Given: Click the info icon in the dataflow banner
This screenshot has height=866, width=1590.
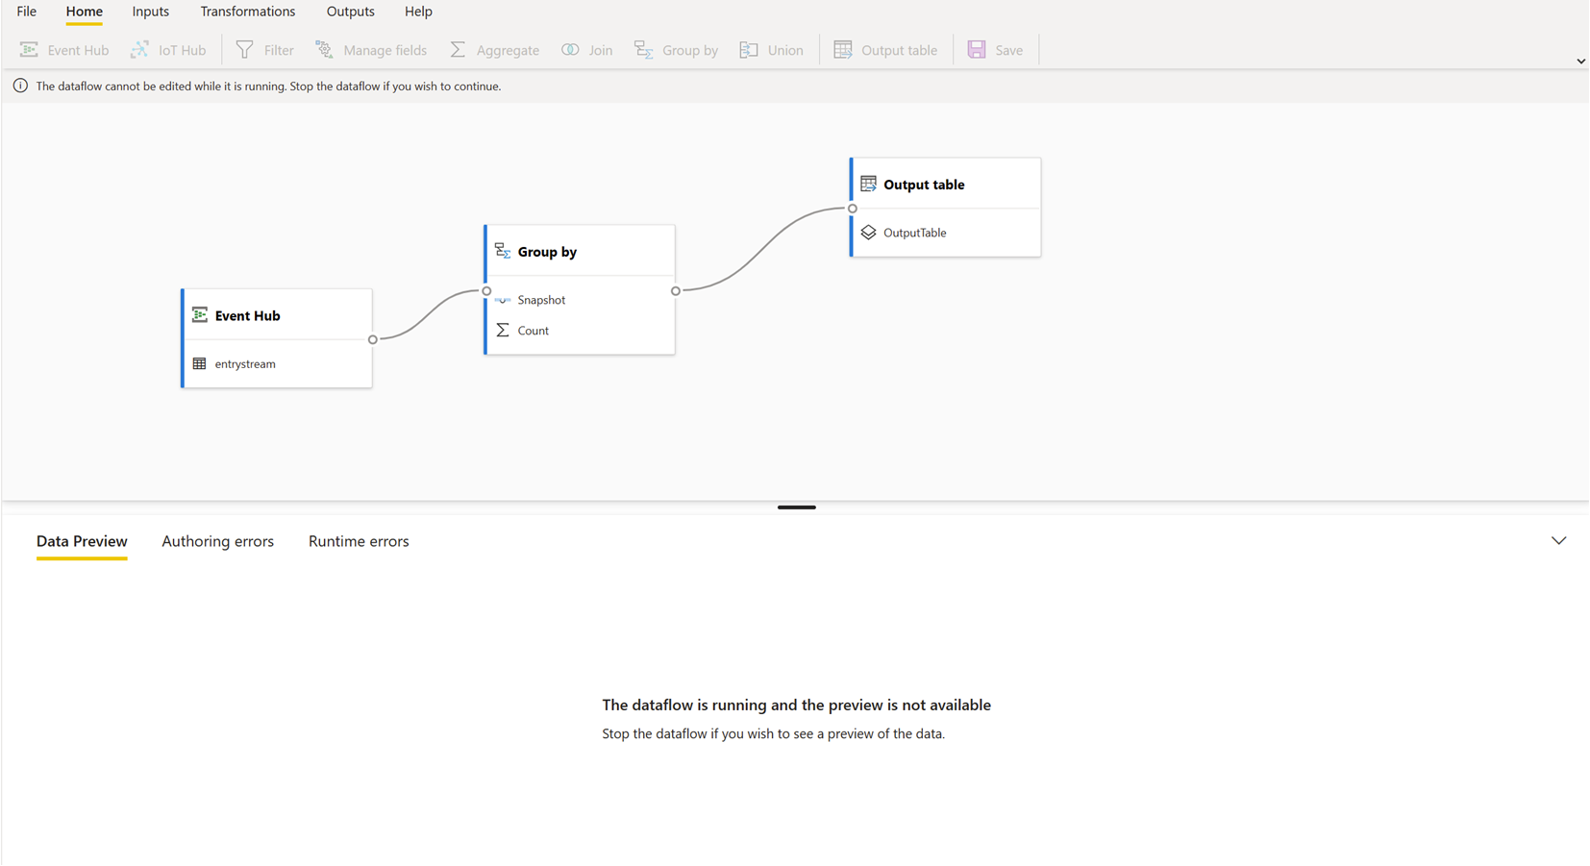Looking at the screenshot, I should (x=19, y=86).
